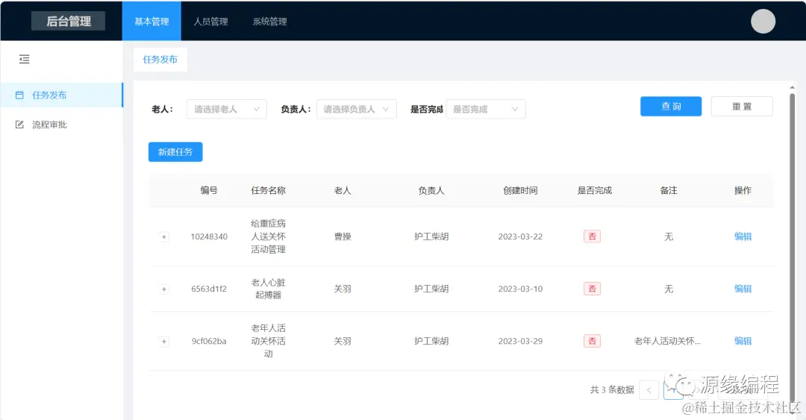Click the 任务发布 page tab
This screenshot has height=420, width=806.
(160, 59)
